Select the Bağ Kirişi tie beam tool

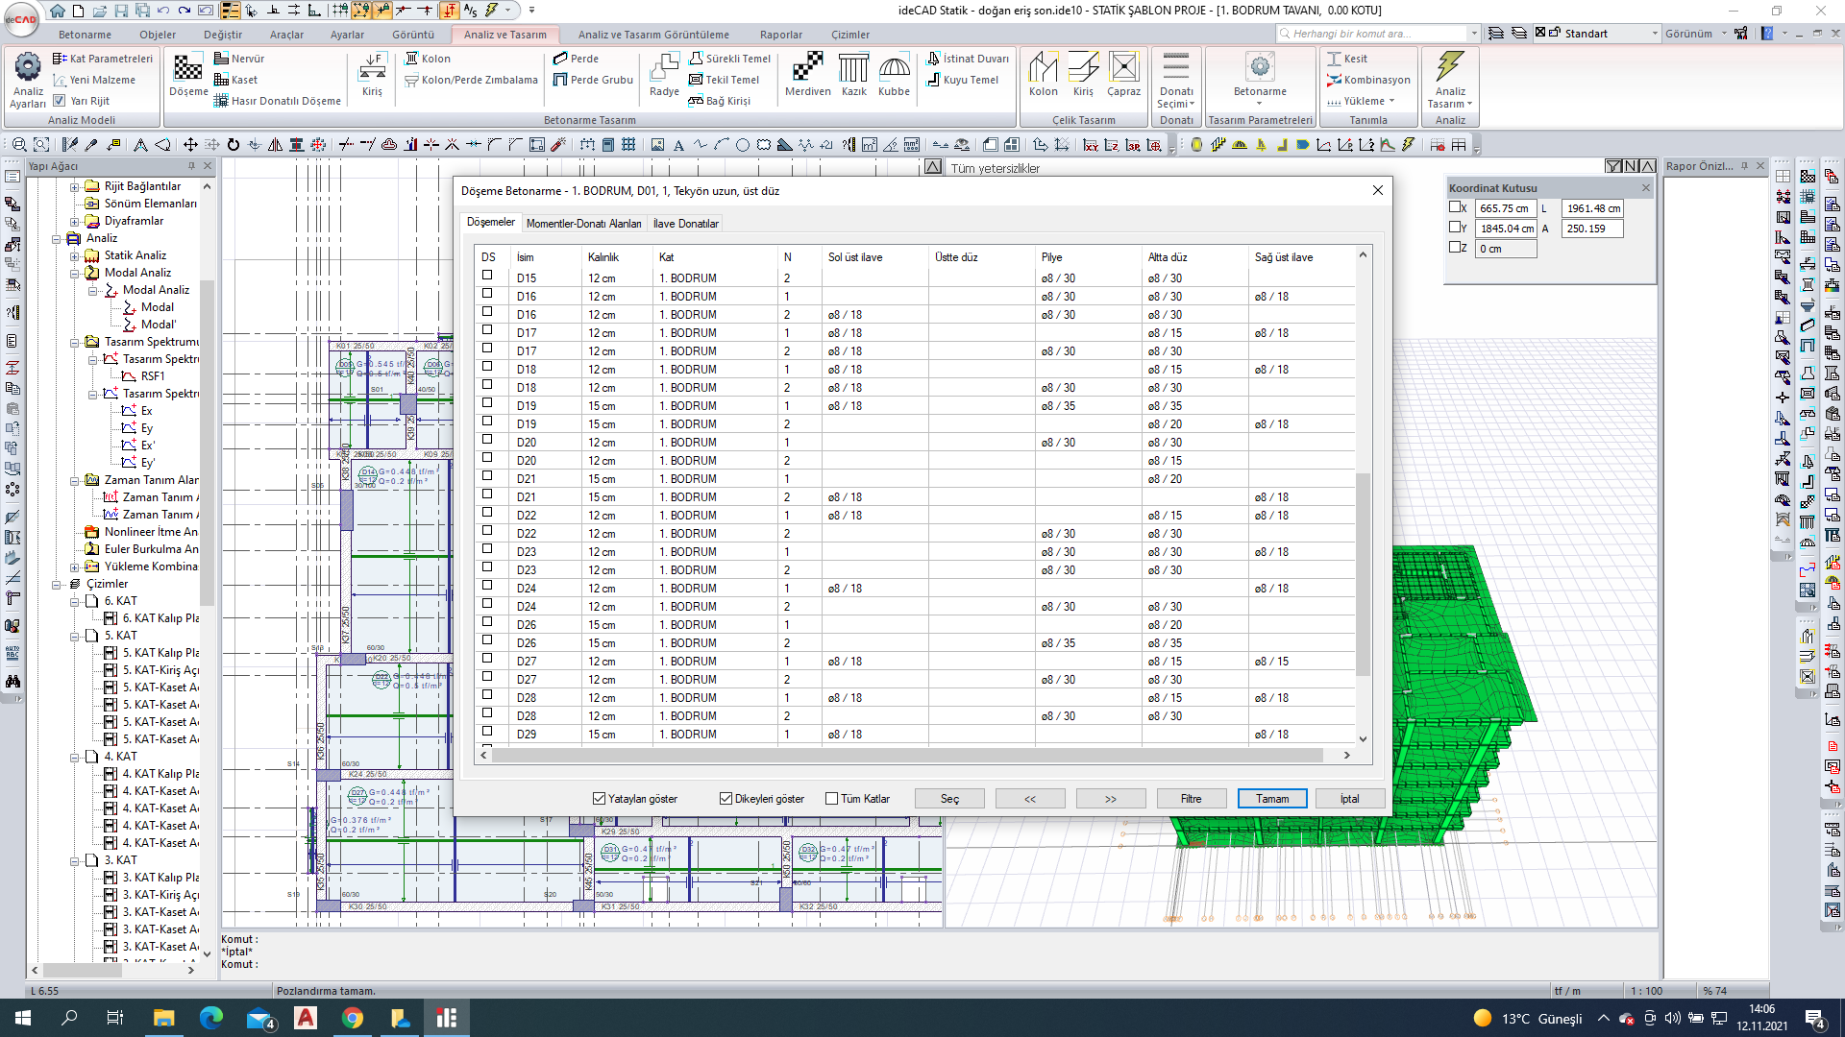tap(720, 101)
